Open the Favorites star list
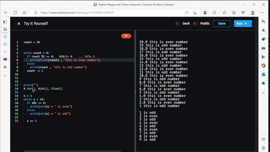Image resolution: width=270 pixels, height=152 pixels. click(x=224, y=13)
